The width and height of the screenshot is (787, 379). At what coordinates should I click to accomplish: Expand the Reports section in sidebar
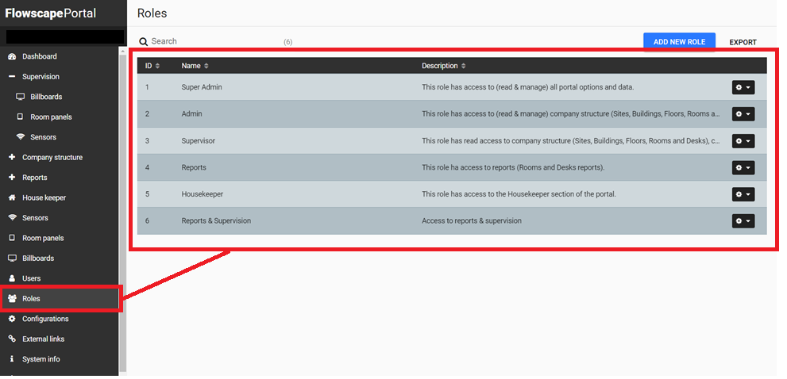pyautogui.click(x=13, y=178)
